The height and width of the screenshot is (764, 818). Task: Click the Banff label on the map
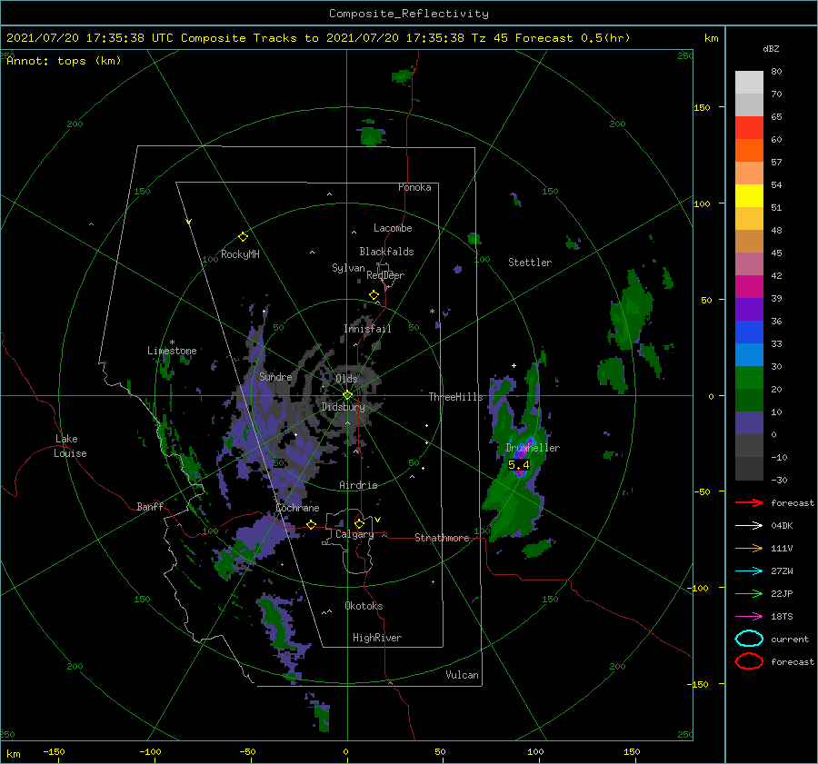click(x=150, y=506)
